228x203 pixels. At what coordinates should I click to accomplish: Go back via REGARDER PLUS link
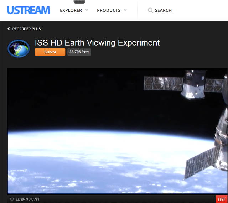click(26, 29)
